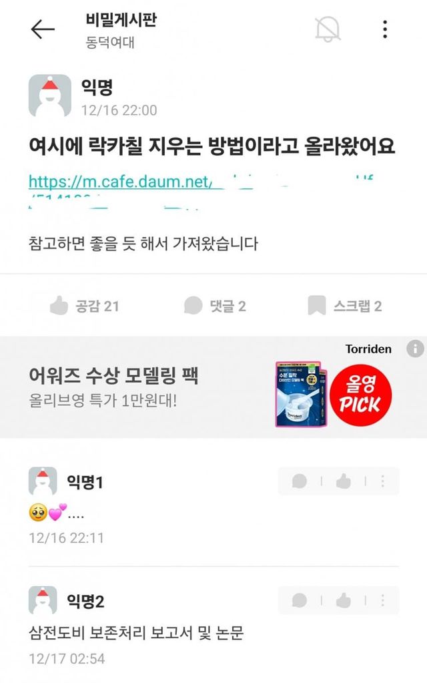Screen dimensions: 427x683
Task: Tap 익명1 commenter avatar
Action: (x=43, y=481)
